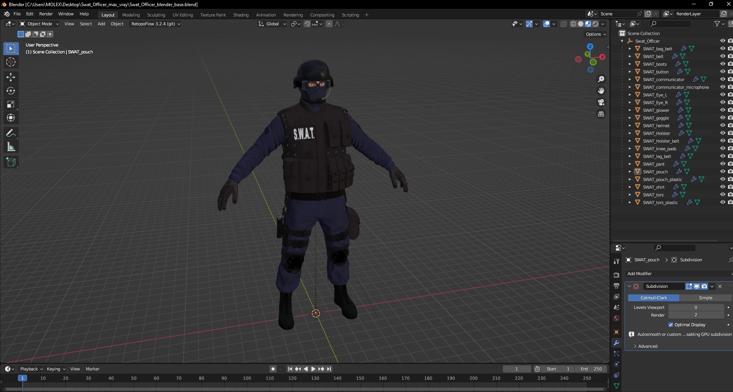Open the Keying dropdown
The height and width of the screenshot is (392, 733).
[x=56, y=369]
